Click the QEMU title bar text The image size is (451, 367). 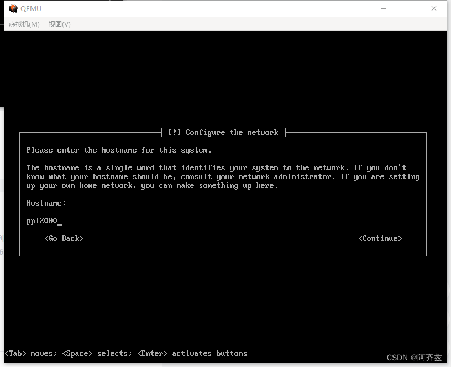[32, 8]
